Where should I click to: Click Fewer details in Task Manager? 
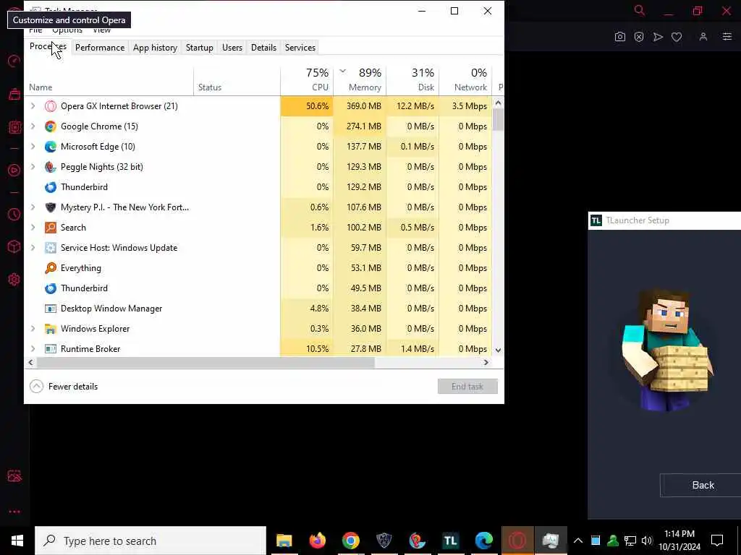click(x=64, y=387)
